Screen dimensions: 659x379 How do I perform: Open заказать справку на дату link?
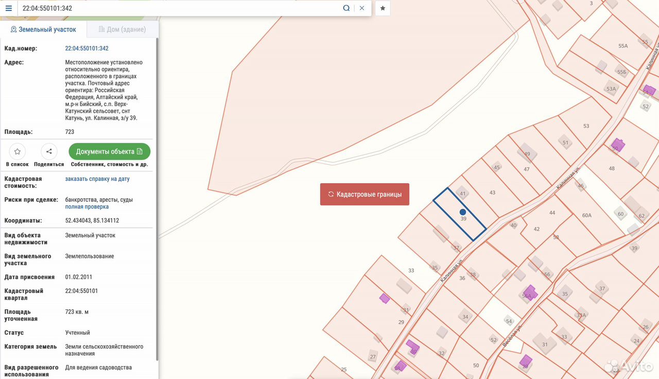click(x=97, y=179)
